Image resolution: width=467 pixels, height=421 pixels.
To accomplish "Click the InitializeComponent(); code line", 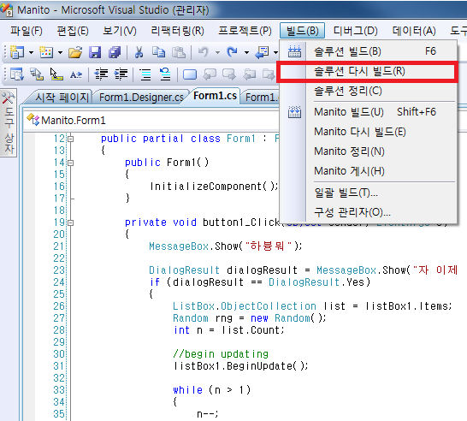I will [214, 187].
